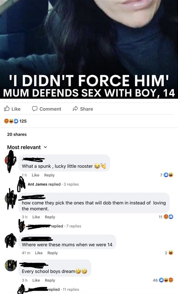The height and width of the screenshot is (294, 178).
Task: Open the 'I DIDN'T FORCE HIM' article image
Action: click(x=89, y=49)
